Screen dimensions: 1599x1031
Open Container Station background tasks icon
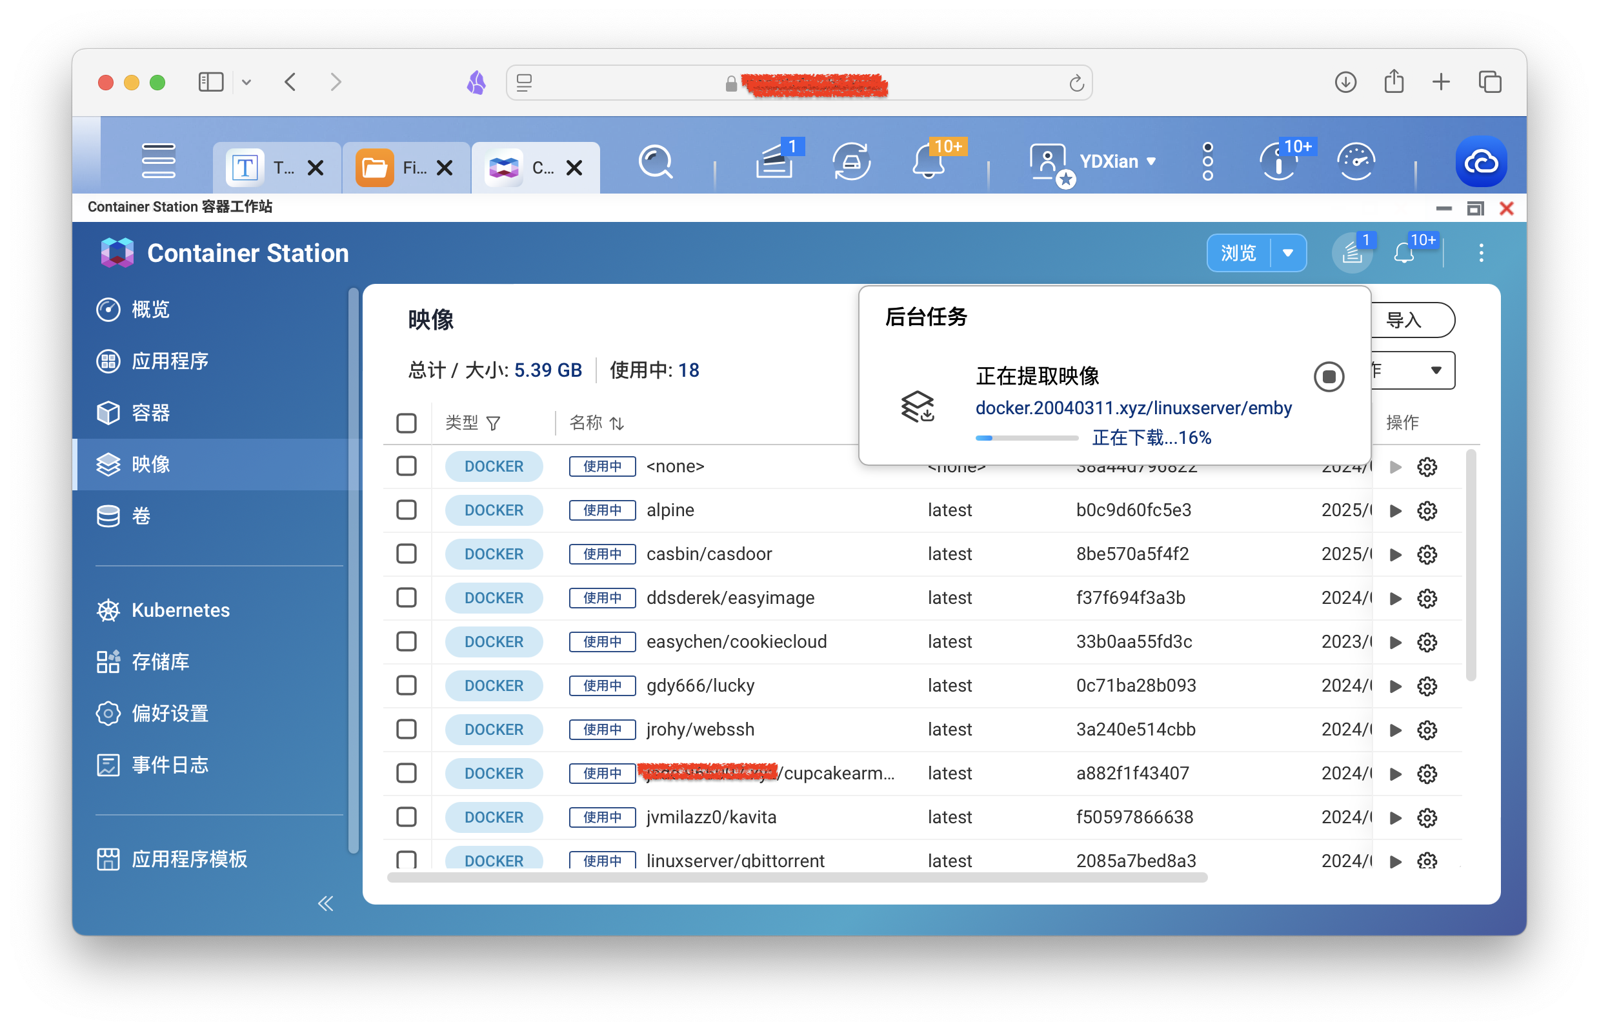point(1352,252)
